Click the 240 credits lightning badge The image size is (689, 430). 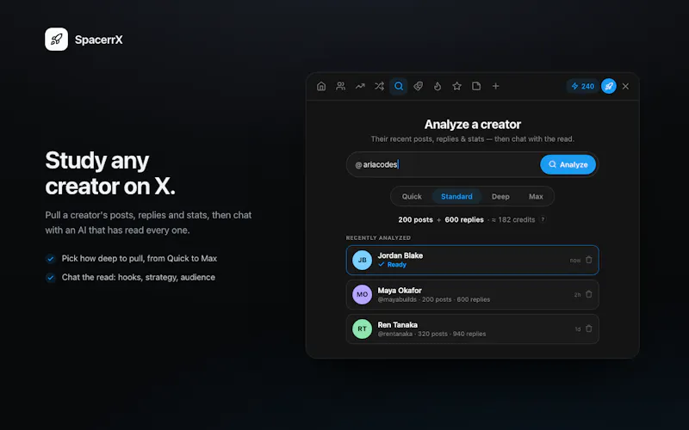[x=582, y=86]
